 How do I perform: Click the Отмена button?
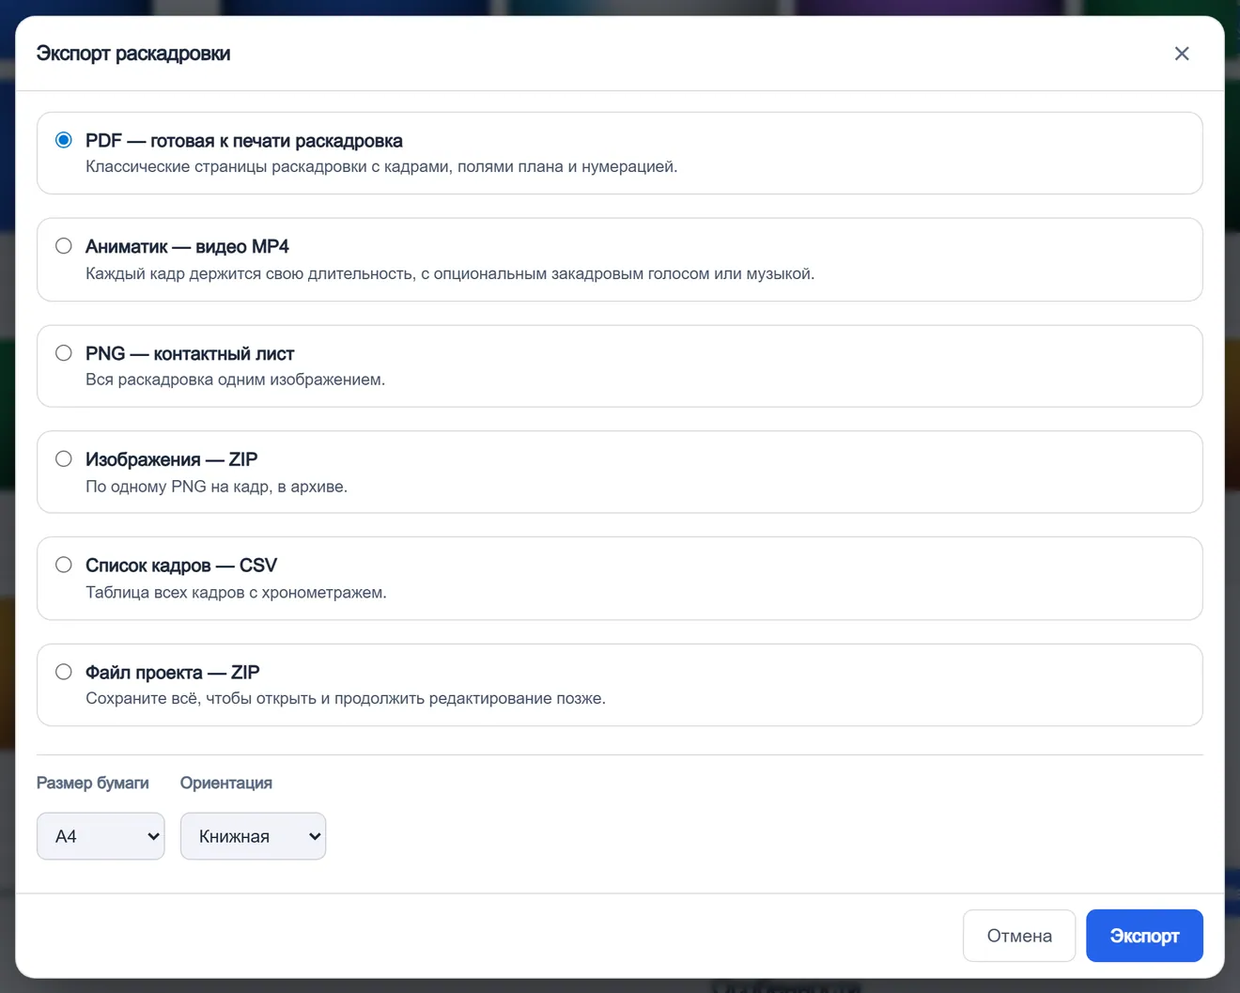click(x=1019, y=936)
